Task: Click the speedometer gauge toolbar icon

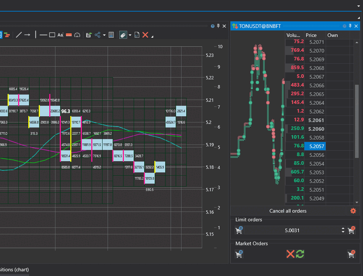Action: coord(77,34)
